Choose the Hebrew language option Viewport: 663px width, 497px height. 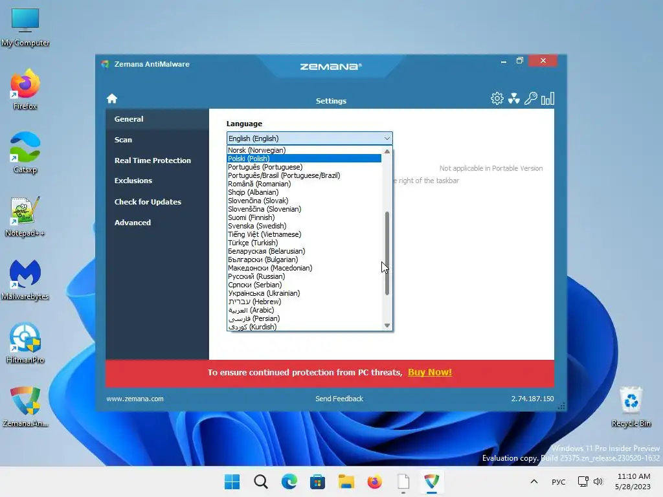[304, 302]
